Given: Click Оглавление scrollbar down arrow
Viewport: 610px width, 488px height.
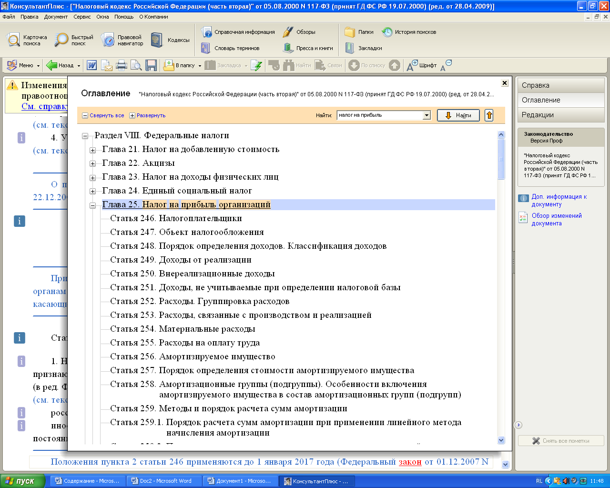Looking at the screenshot, I should (x=501, y=440).
